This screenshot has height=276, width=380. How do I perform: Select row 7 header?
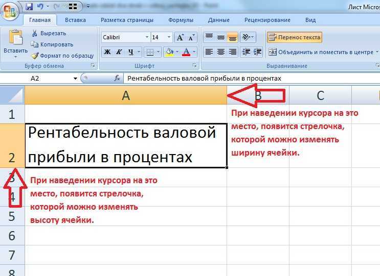click(12, 255)
